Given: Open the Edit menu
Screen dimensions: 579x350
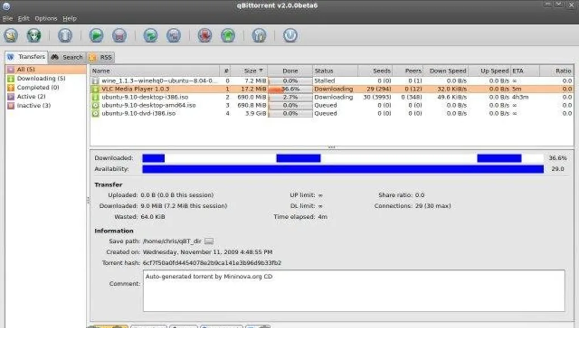Looking at the screenshot, I should [x=24, y=19].
